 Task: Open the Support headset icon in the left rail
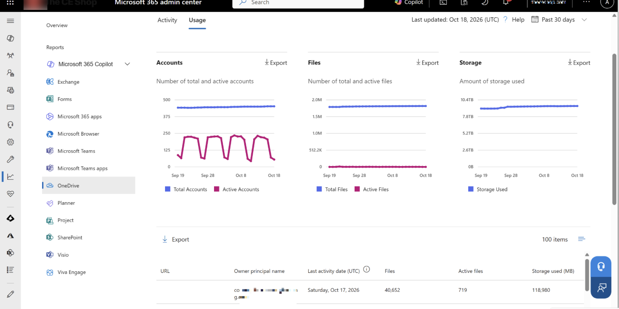click(x=10, y=124)
